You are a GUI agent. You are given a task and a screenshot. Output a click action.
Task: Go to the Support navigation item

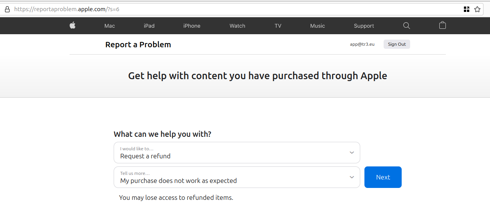pyautogui.click(x=364, y=26)
